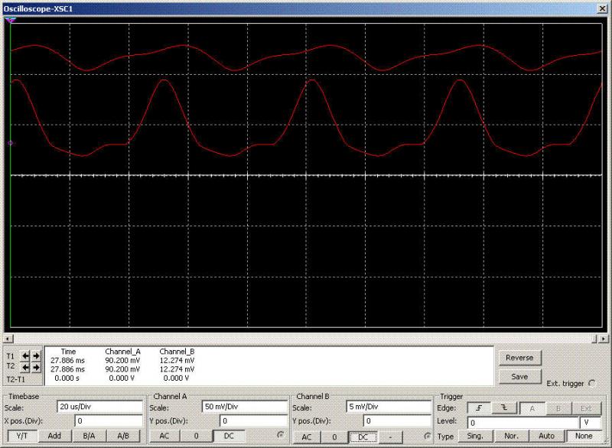Set Channel A coupling to DC
Screen dimensions: 612x448
point(229,436)
